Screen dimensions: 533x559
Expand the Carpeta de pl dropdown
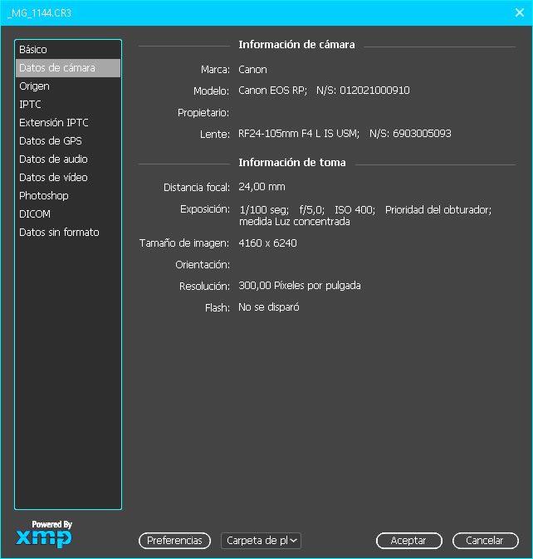(x=262, y=541)
